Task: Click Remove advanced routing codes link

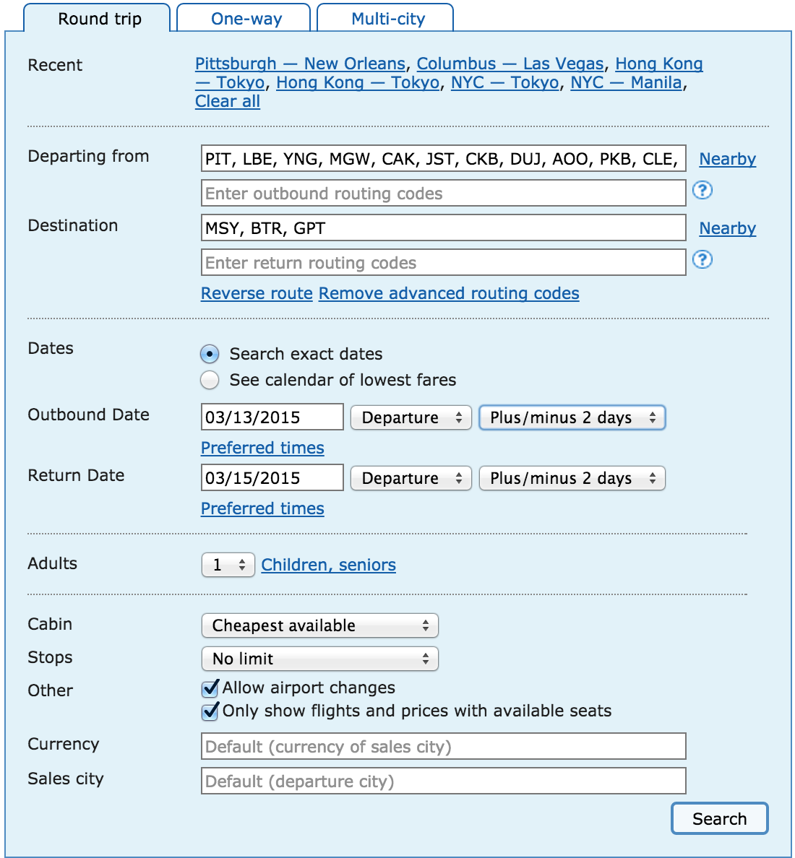Action: 449,293
